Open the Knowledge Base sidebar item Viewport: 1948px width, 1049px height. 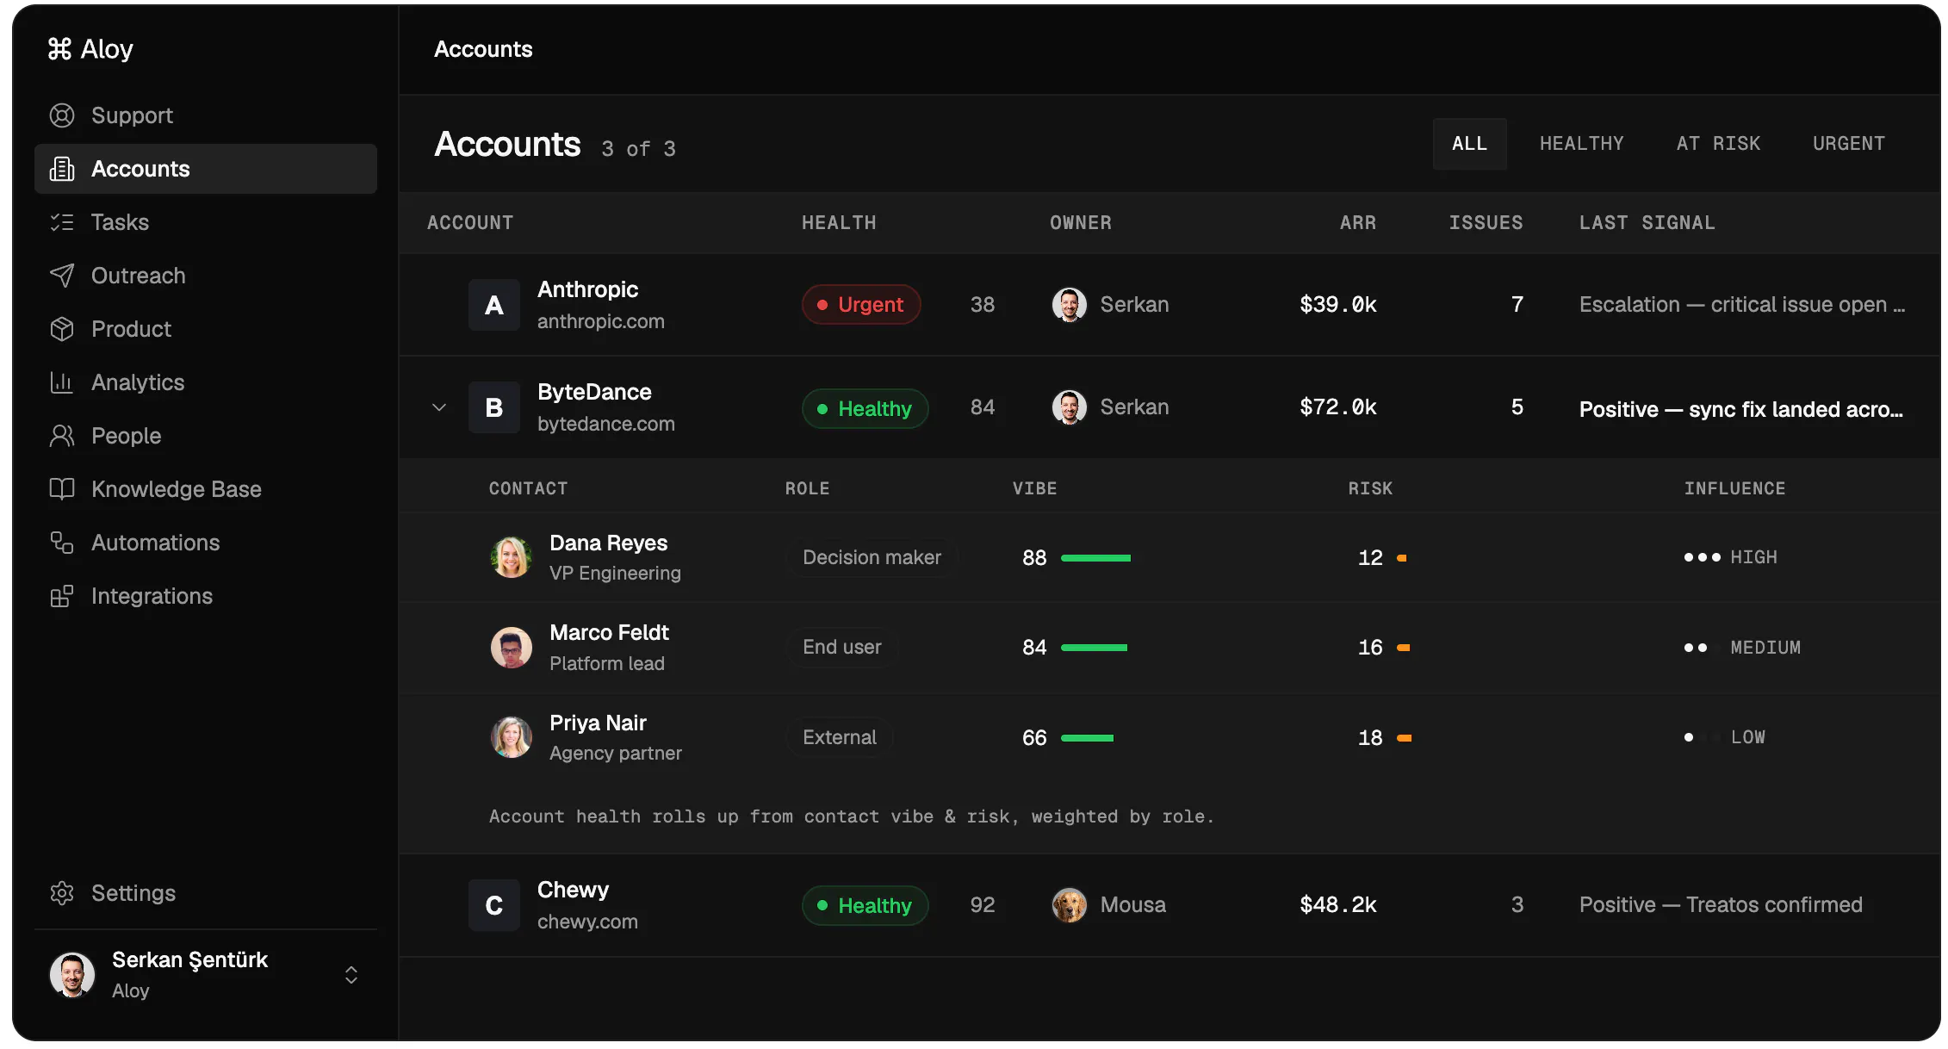coord(206,489)
